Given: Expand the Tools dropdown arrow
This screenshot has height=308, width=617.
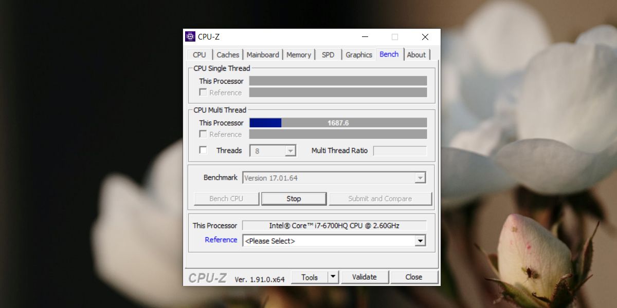Looking at the screenshot, I should pos(333,277).
